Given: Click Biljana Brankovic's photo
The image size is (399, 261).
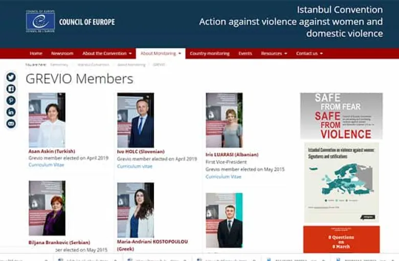Looking at the screenshot, I should (47, 208).
